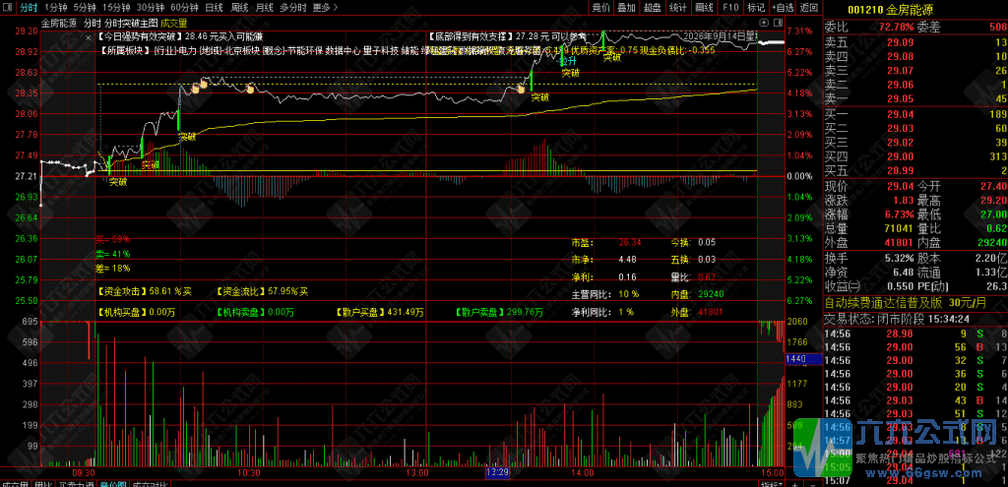This screenshot has height=487, width=1008.
Task: Click the 返回 back button
Action: pos(809,8)
